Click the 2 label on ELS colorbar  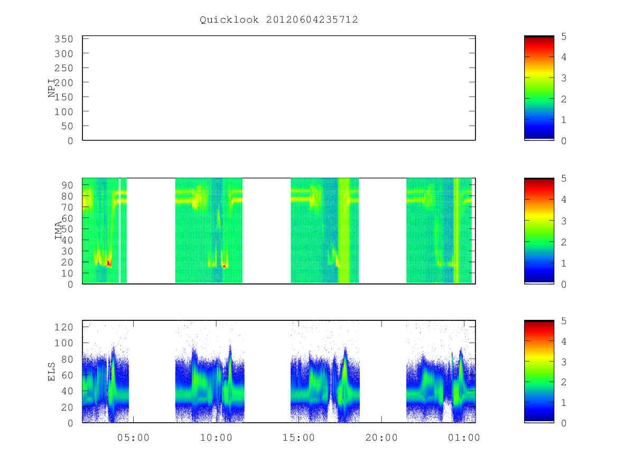pos(564,382)
